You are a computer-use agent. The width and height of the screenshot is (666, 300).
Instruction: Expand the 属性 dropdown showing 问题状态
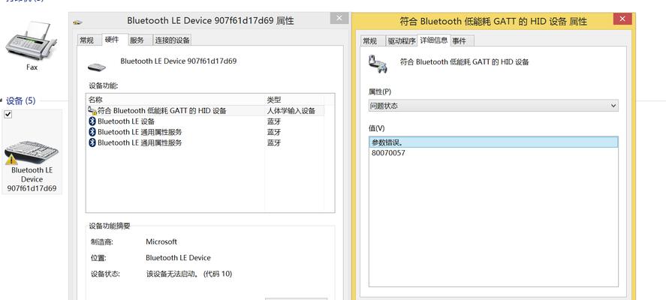(x=493, y=106)
